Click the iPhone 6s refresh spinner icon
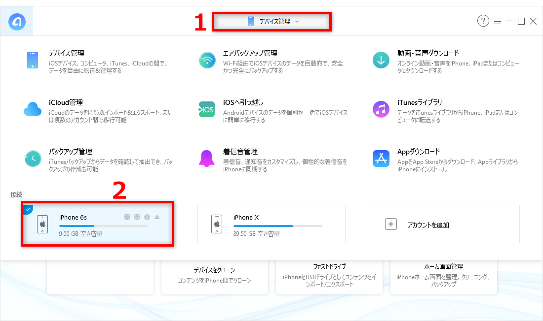This screenshot has height=321, width=543. [x=127, y=217]
